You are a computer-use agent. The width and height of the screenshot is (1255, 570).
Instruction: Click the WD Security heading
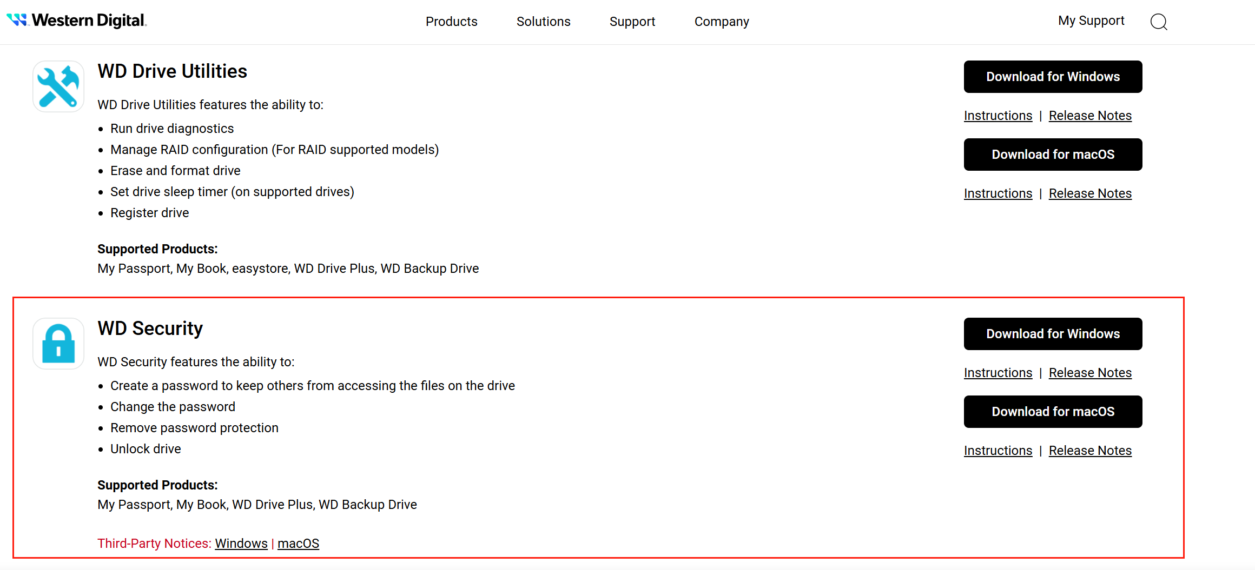[x=150, y=328]
